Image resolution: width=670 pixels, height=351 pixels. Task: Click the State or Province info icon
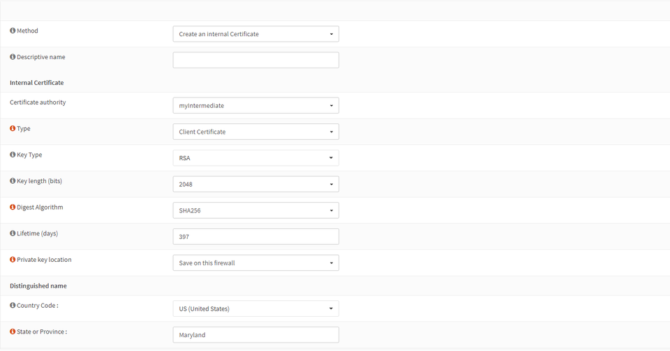pyautogui.click(x=13, y=331)
